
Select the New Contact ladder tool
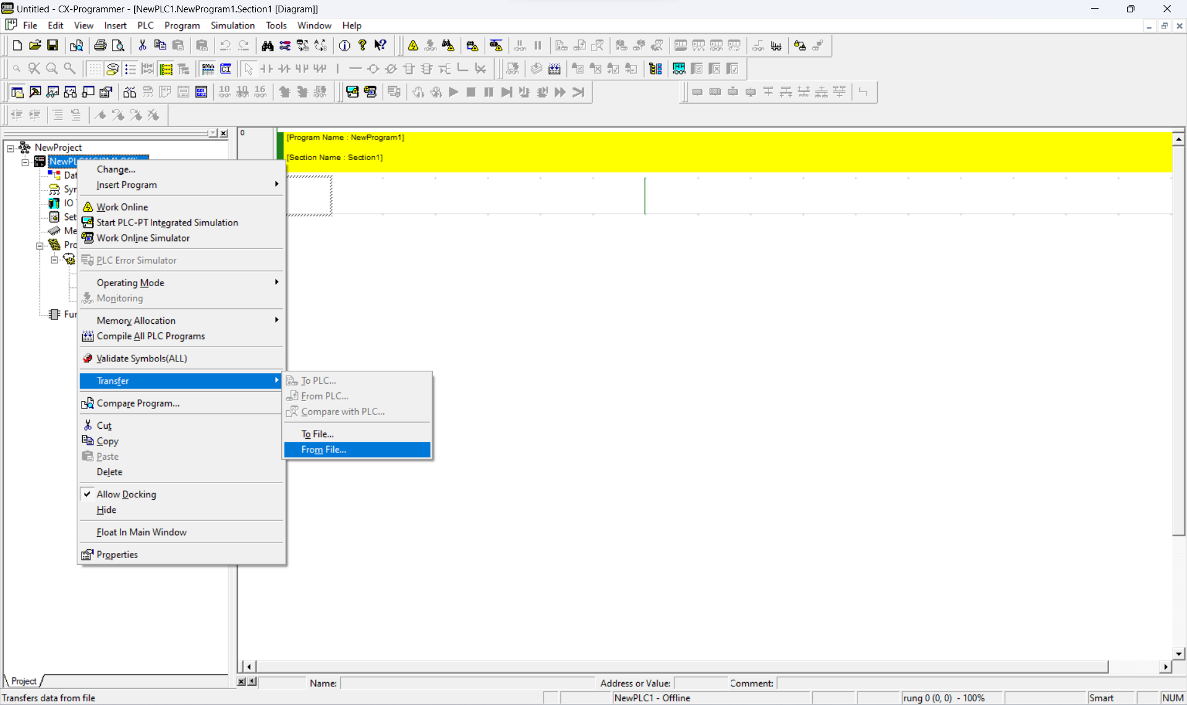pos(266,69)
